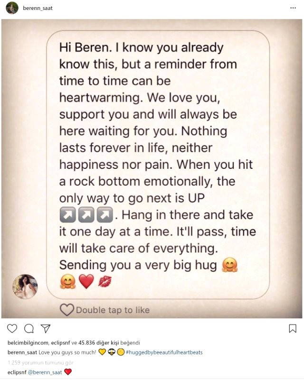The height and width of the screenshot is (380, 304).
Task: Click the message bubble image content
Action: click(158, 165)
